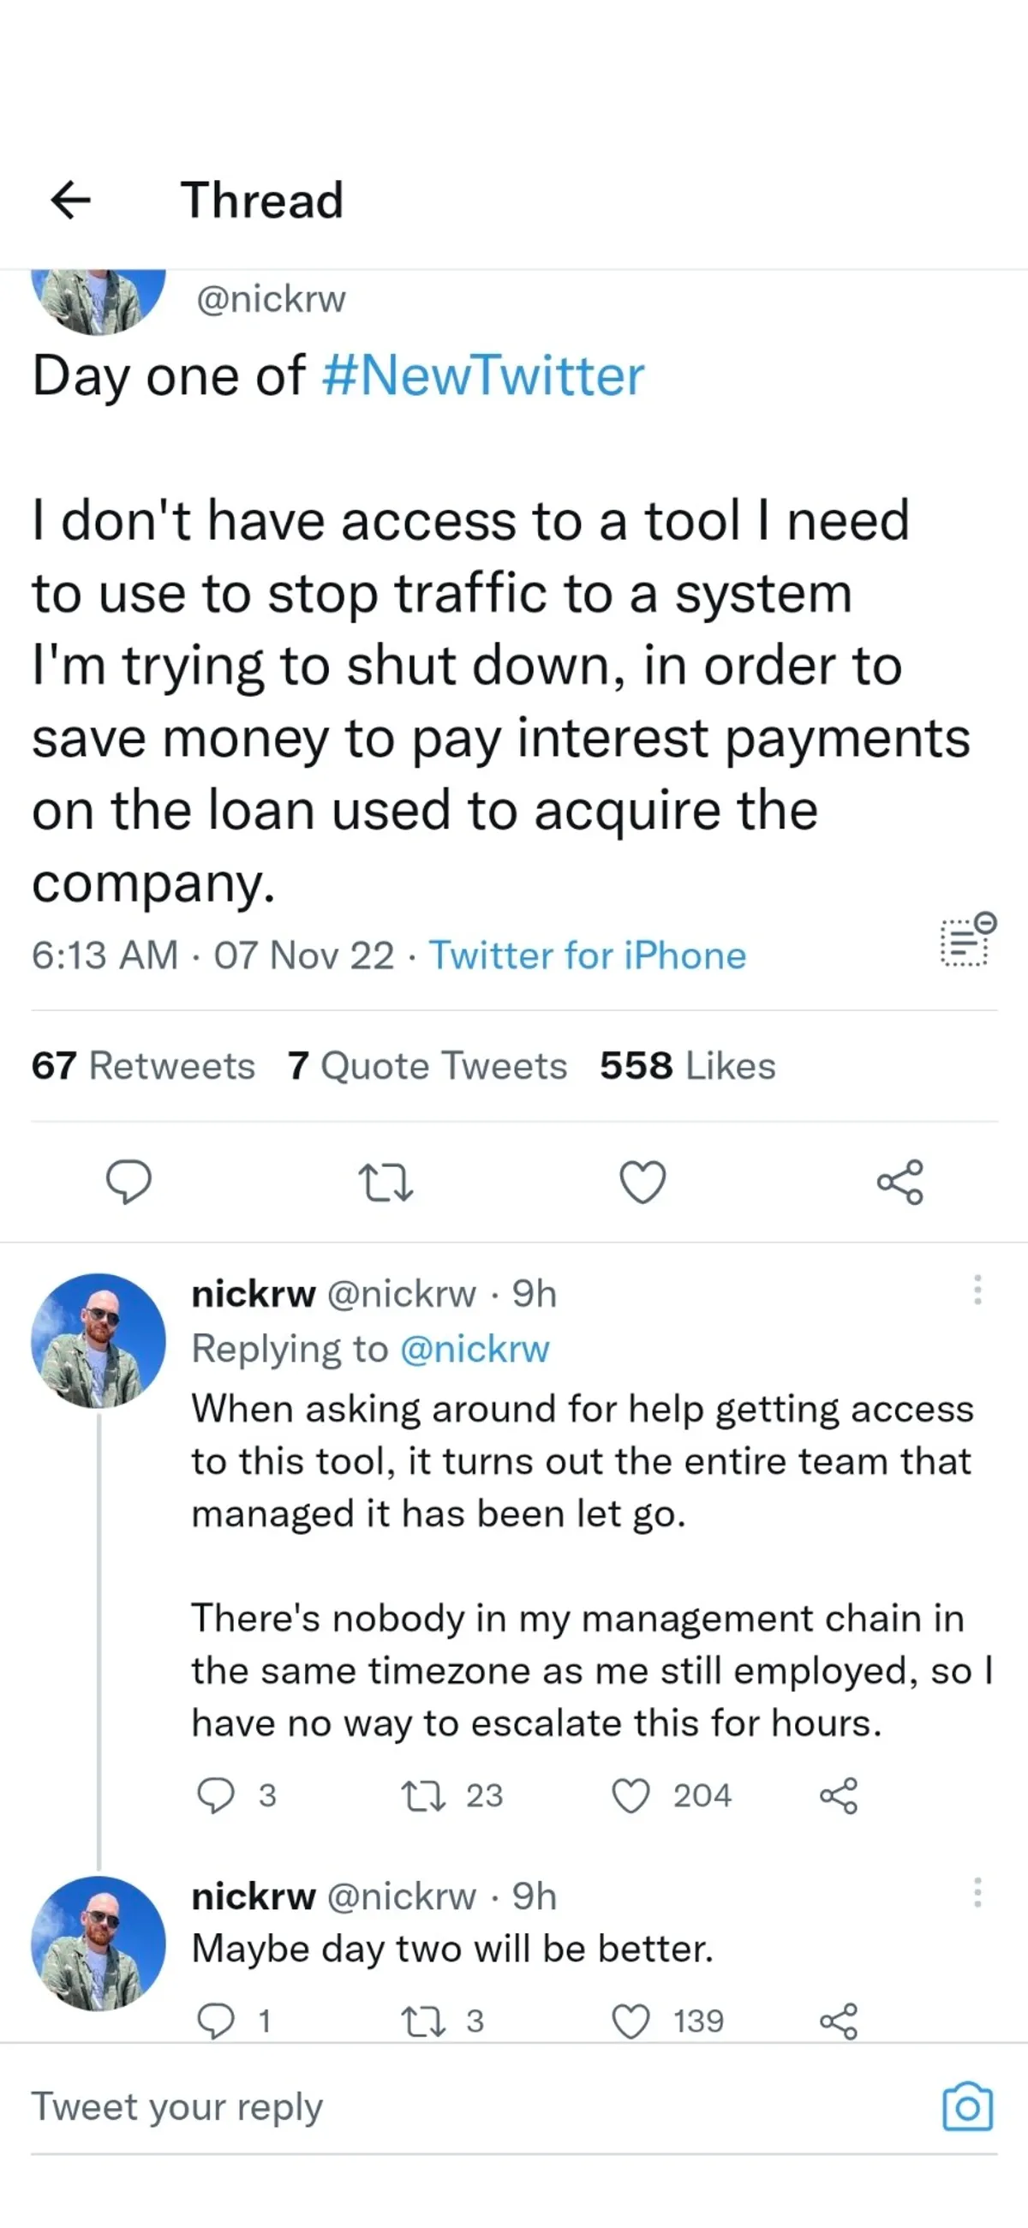Tap the back arrow in Thread header

[71, 201]
